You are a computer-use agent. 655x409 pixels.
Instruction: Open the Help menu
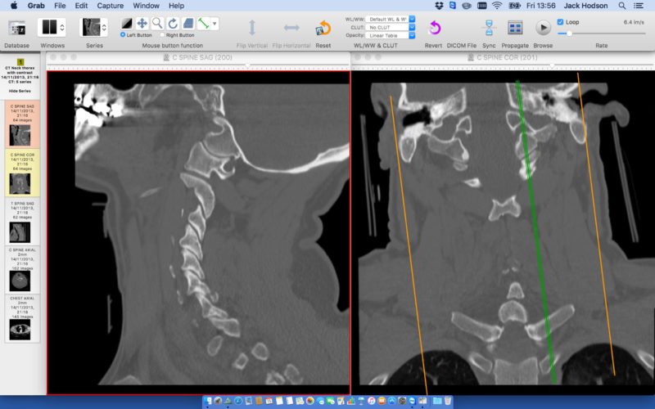176,6
